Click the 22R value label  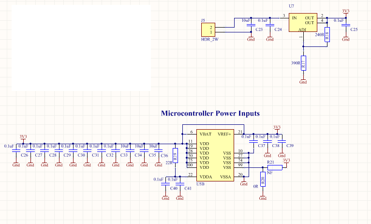(169, 163)
